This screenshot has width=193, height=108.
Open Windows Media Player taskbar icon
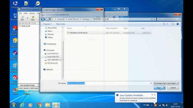tap(30, 105)
